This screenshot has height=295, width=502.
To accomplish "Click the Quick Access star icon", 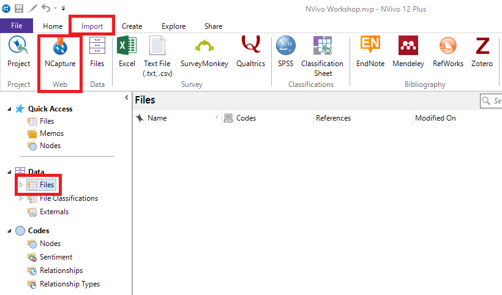I will tap(20, 108).
